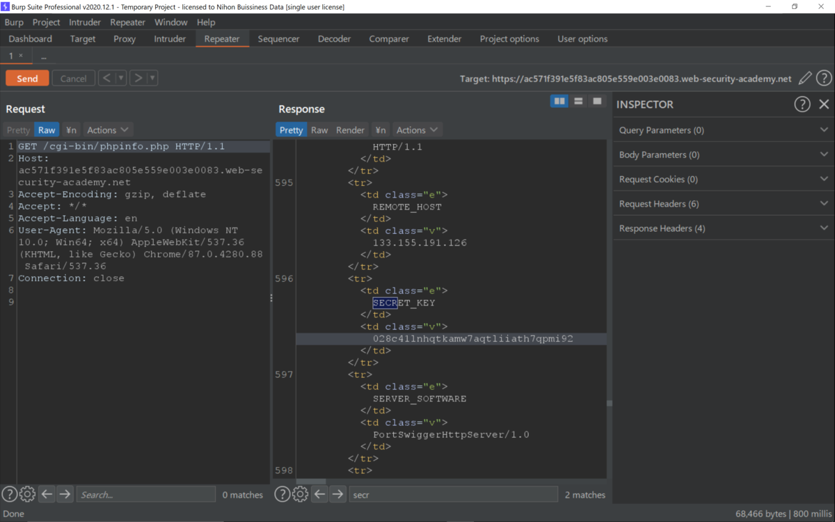Go back in request history
Viewport: 835px width, 522px height.
click(x=106, y=78)
